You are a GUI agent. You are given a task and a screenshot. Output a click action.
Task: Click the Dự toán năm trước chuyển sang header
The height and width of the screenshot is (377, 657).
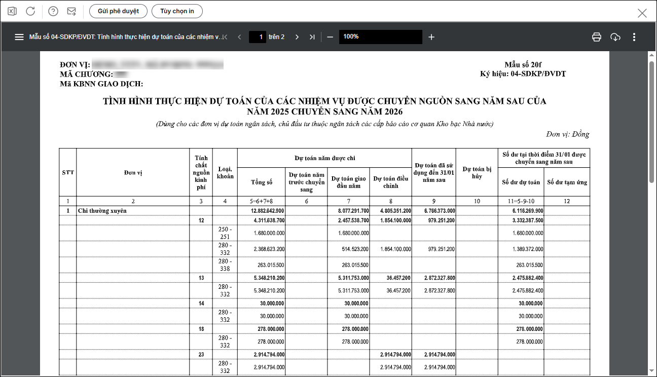pyautogui.click(x=306, y=182)
